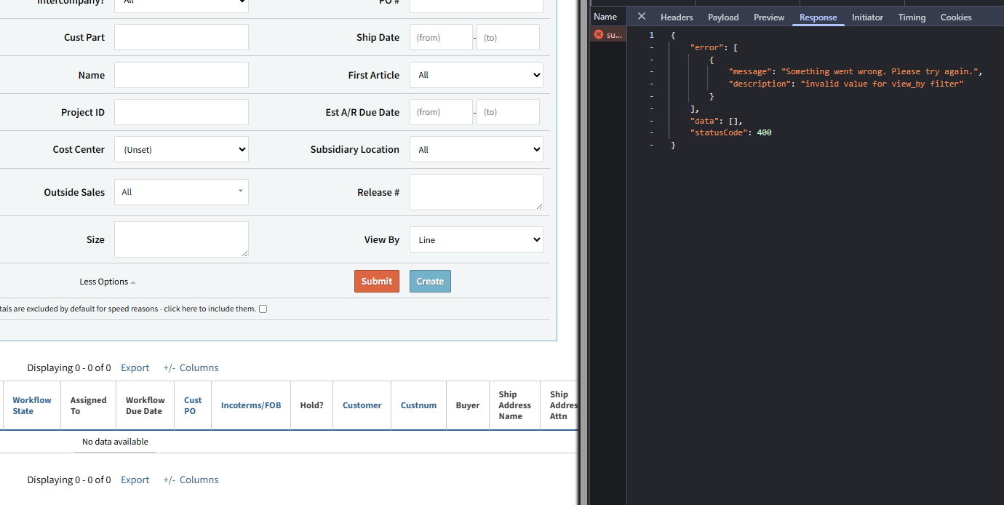The height and width of the screenshot is (505, 1004).
Task: Click the Assigned To column header
Action: (88, 405)
